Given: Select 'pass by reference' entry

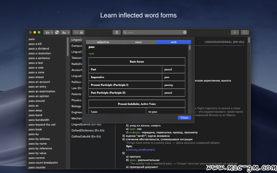Looking at the screenshot, I should [x=40, y=148].
